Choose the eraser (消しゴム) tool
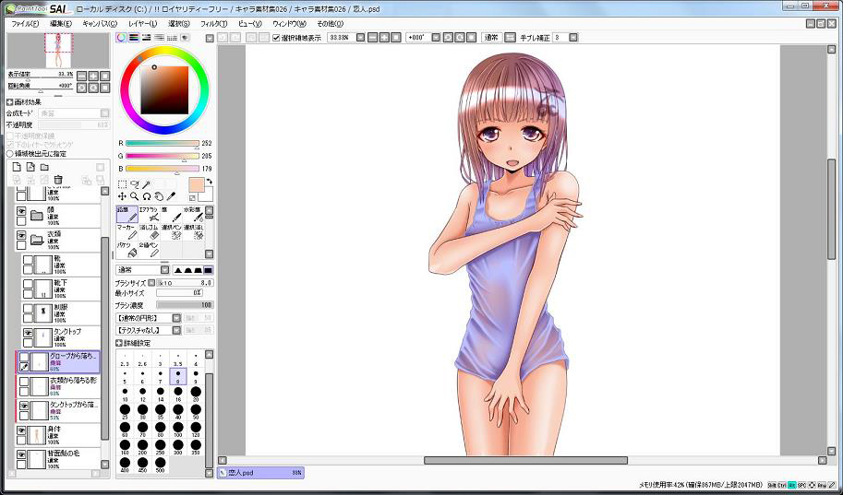This screenshot has height=495, width=843. click(x=150, y=232)
